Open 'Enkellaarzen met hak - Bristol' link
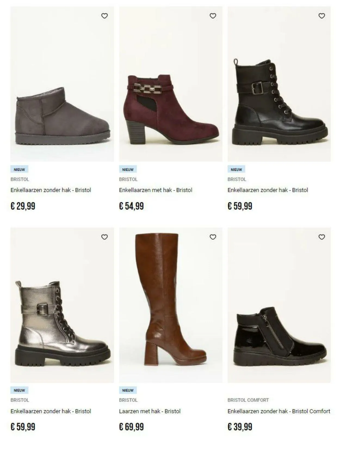The height and width of the screenshot is (449, 340). tap(156, 190)
